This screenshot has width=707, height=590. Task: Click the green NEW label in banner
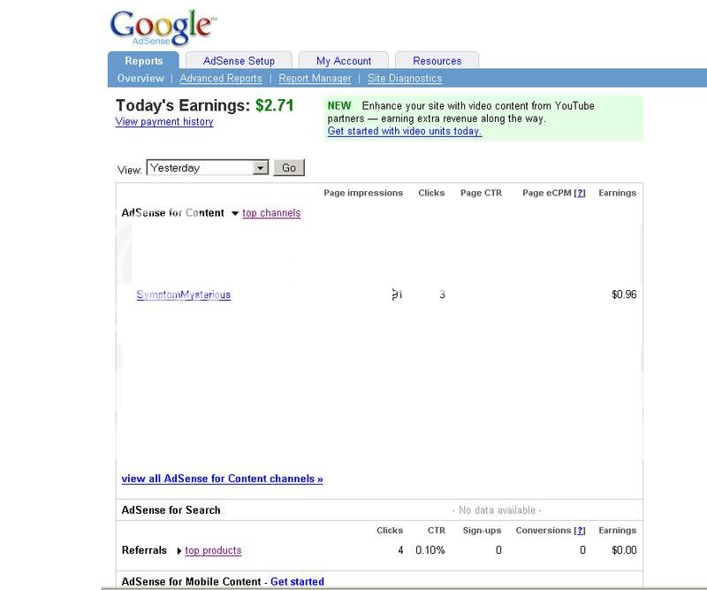tap(339, 105)
